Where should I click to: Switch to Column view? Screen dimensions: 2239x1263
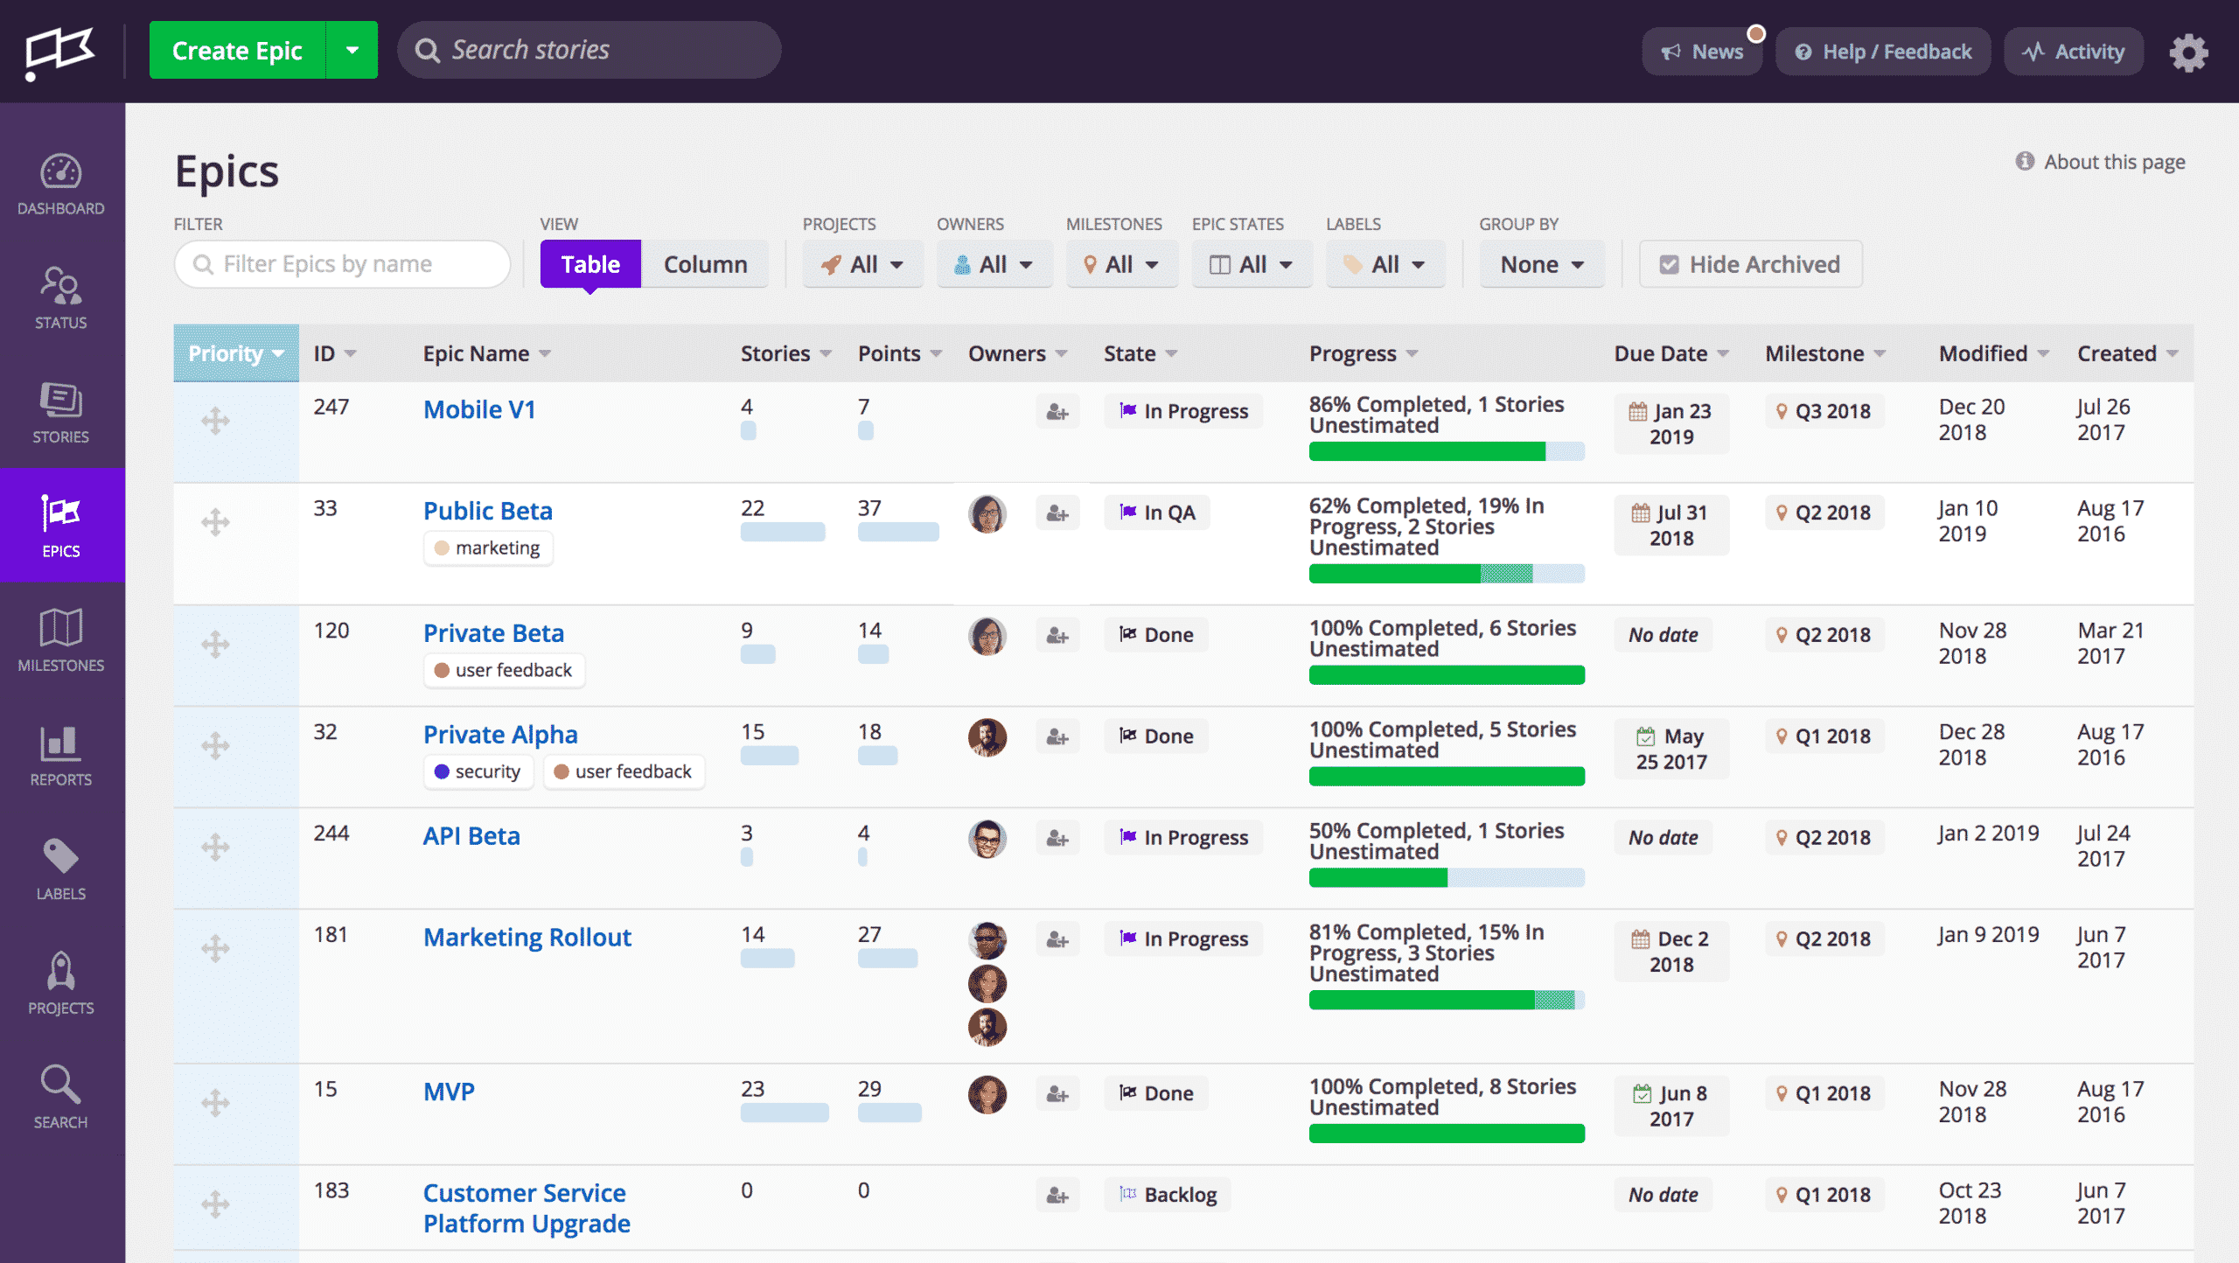704,263
